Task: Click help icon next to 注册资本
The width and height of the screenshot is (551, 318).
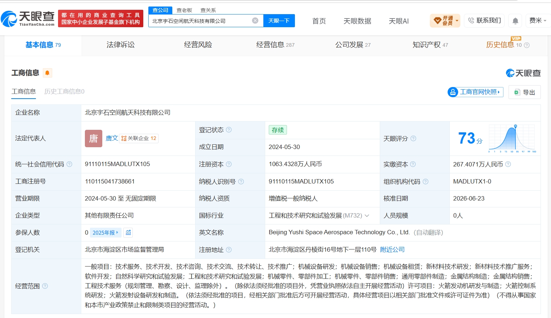Action: click(x=229, y=164)
